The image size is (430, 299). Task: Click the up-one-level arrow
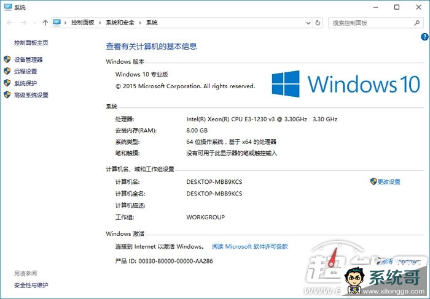tap(45, 23)
